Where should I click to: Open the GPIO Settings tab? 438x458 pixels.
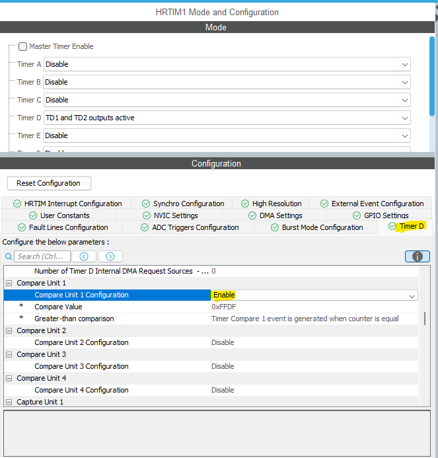coord(380,215)
